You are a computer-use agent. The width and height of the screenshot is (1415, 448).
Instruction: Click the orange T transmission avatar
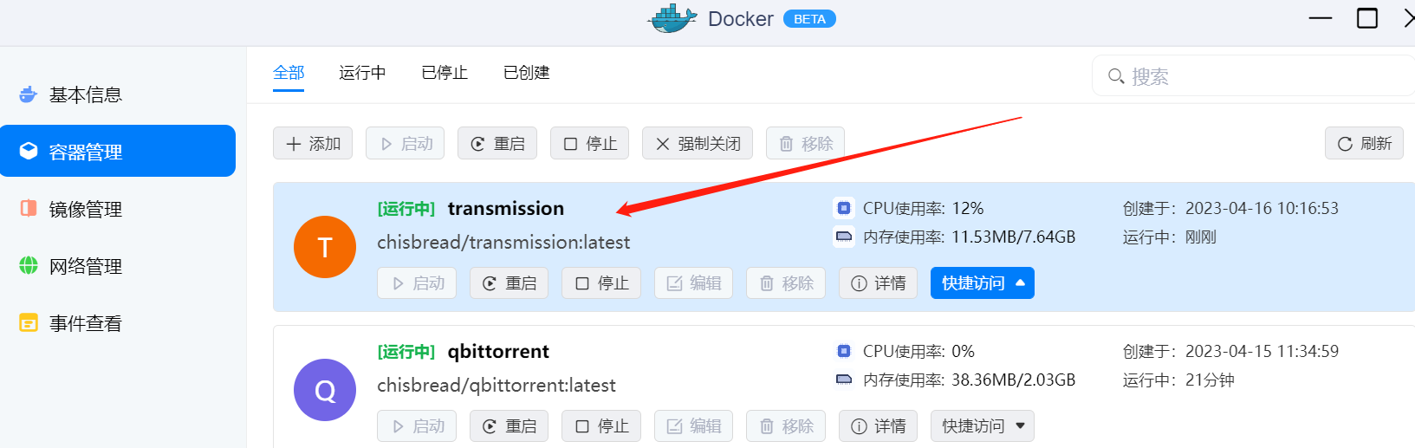325,247
